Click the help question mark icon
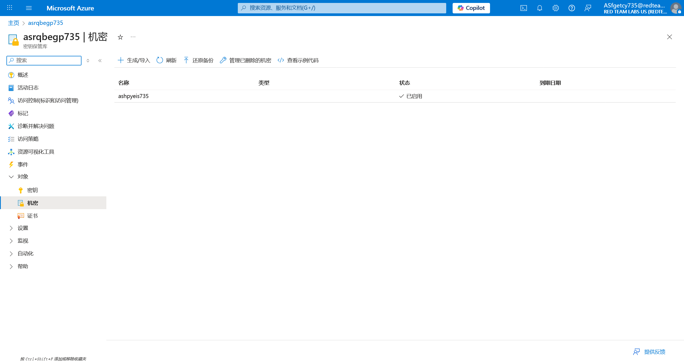Image resolution: width=684 pixels, height=363 pixels. click(x=572, y=8)
